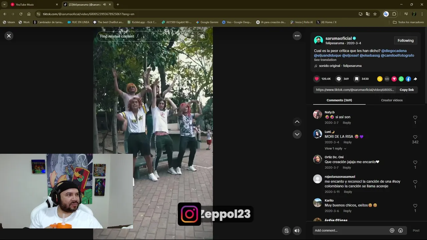Like Karito's comment
The width and height of the screenshot is (427, 240).
pyautogui.click(x=415, y=206)
